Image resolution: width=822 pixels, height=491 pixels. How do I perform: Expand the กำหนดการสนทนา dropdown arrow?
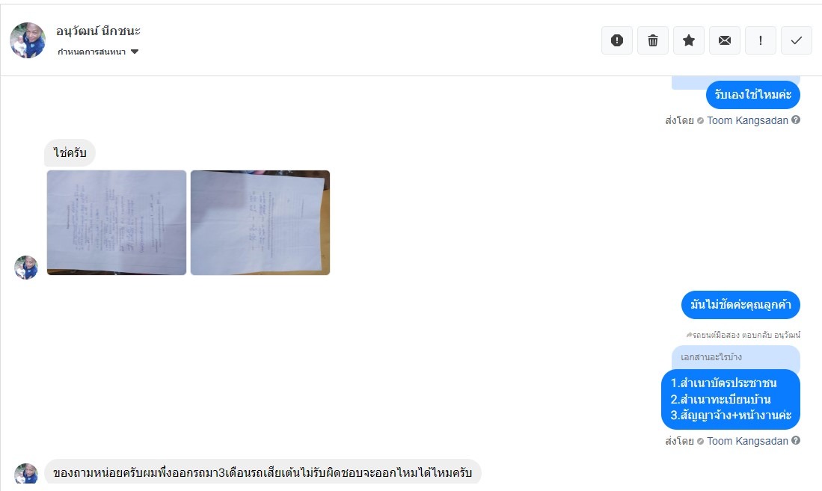[x=135, y=52]
